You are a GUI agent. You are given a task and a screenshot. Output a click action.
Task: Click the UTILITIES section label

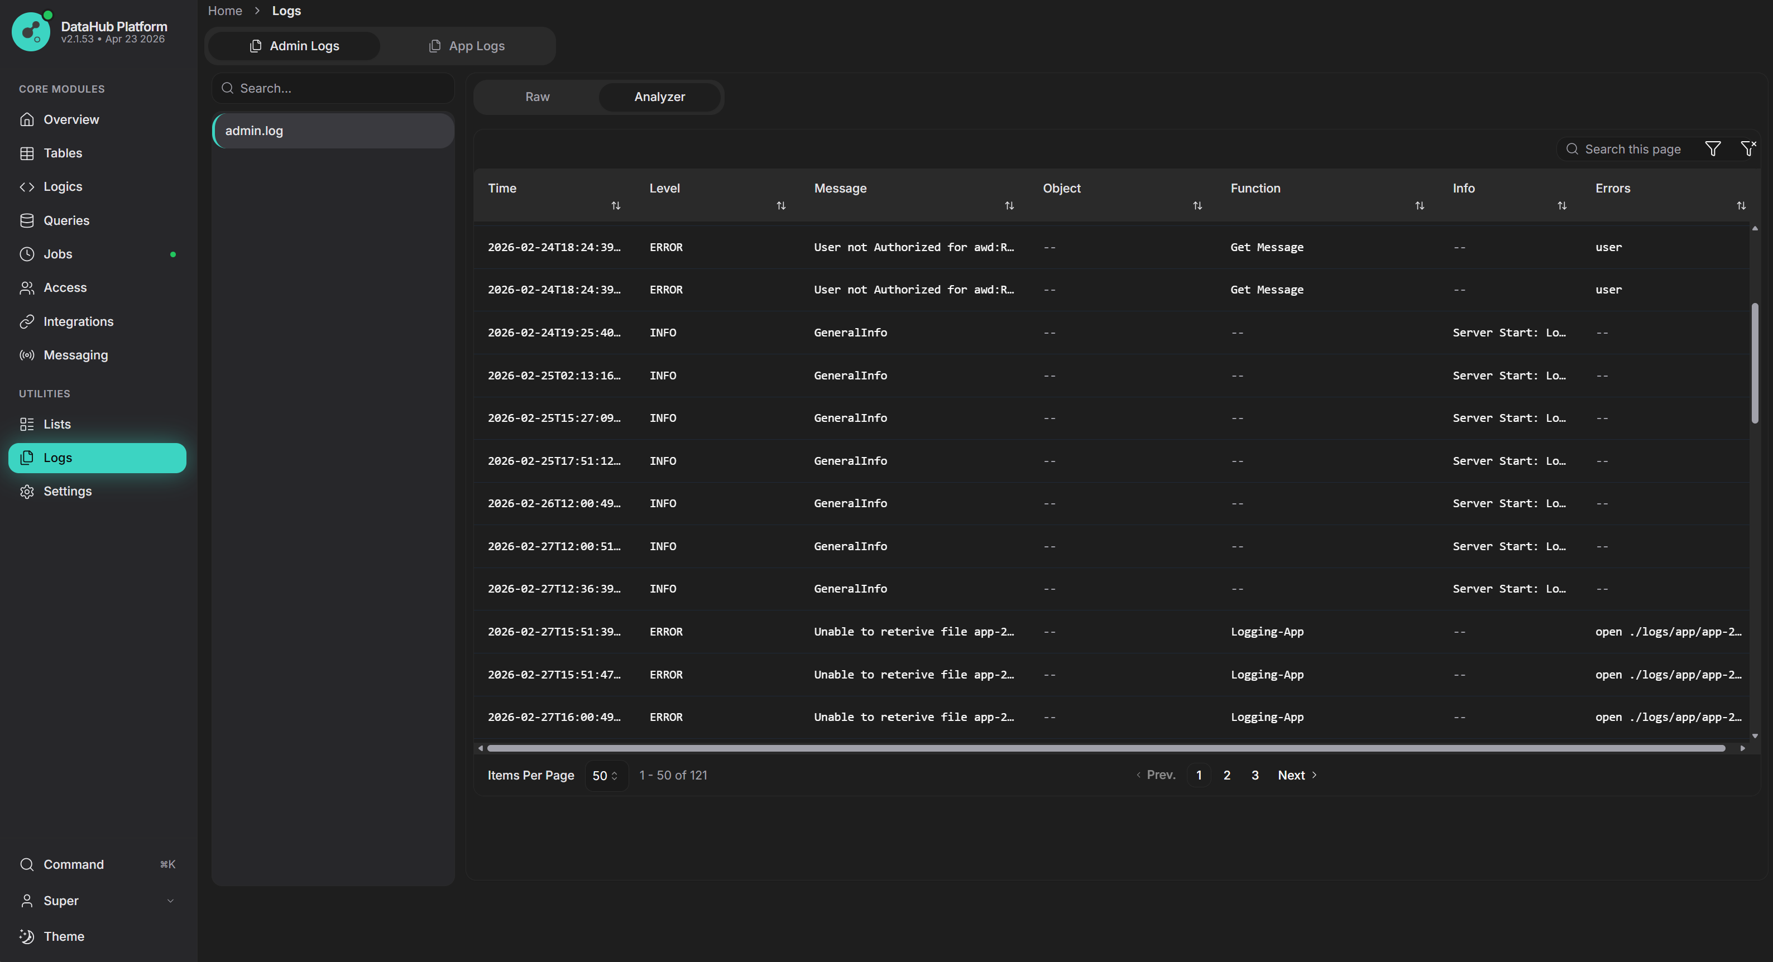(45, 393)
